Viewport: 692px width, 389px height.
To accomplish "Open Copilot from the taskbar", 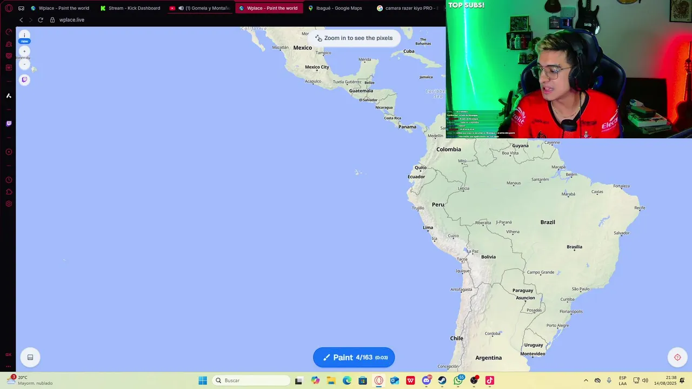I will (x=315, y=380).
